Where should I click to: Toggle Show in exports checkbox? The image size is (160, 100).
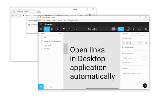[123, 47]
